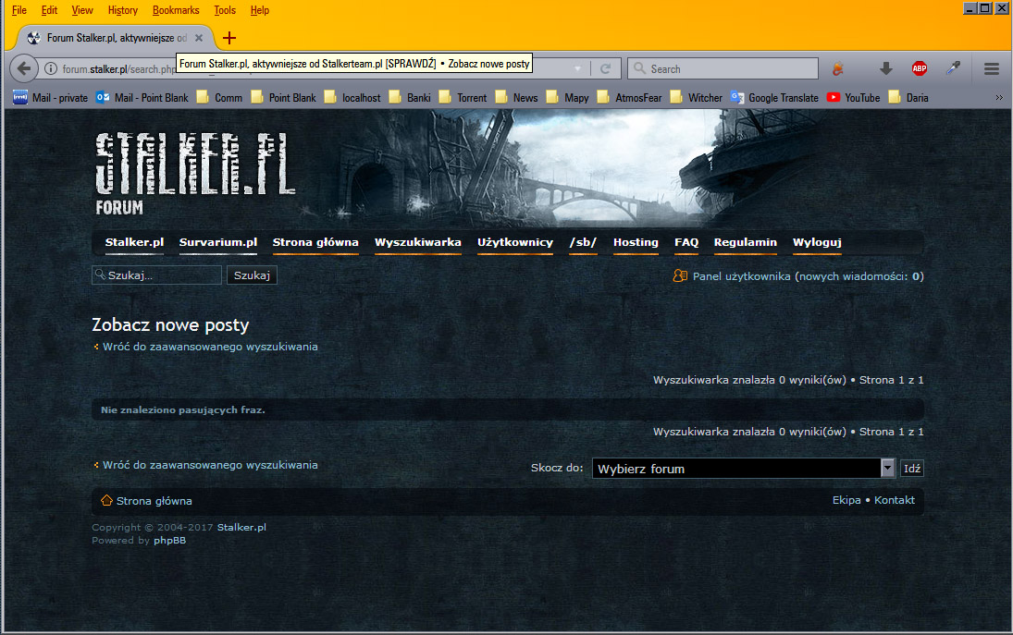Open the Help menu
The height and width of the screenshot is (635, 1013).
coord(260,10)
